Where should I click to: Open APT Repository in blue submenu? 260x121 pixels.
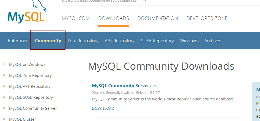coord(120,41)
